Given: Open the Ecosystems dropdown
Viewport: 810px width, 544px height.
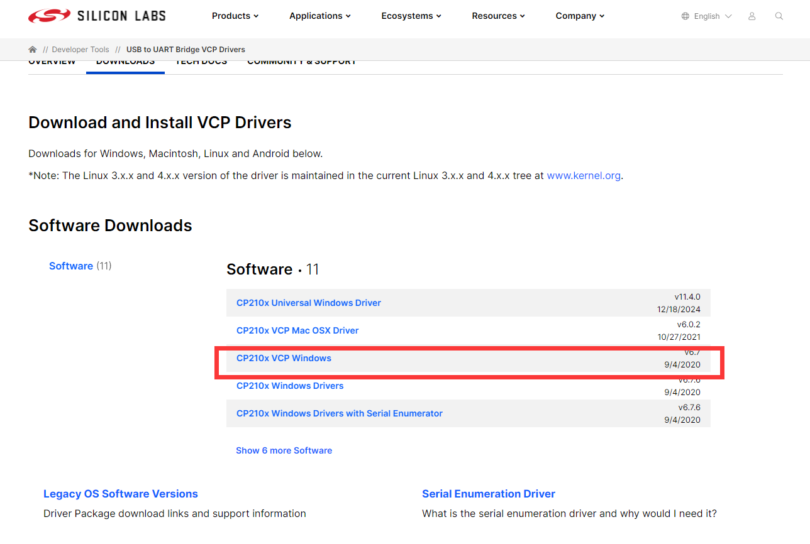Looking at the screenshot, I should click(x=411, y=16).
